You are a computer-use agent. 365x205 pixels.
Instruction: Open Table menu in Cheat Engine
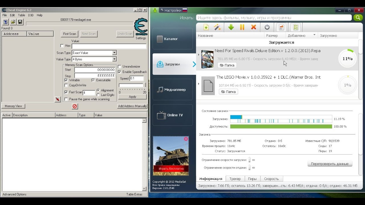pos(22,15)
